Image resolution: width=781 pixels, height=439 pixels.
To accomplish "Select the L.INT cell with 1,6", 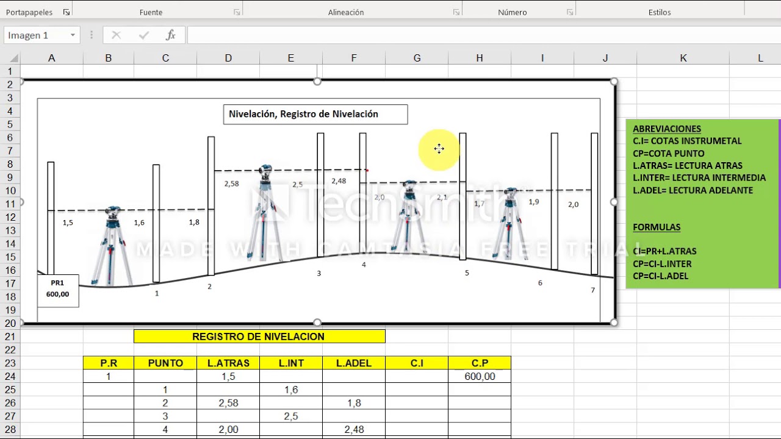I will click(x=291, y=390).
